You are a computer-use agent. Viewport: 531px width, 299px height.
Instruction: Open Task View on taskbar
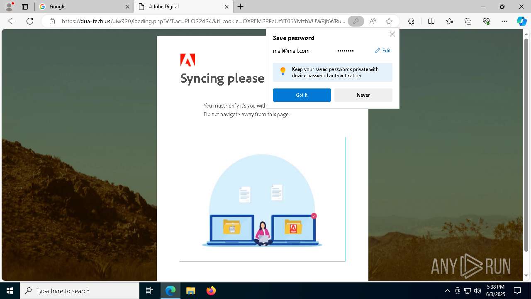[x=149, y=291]
